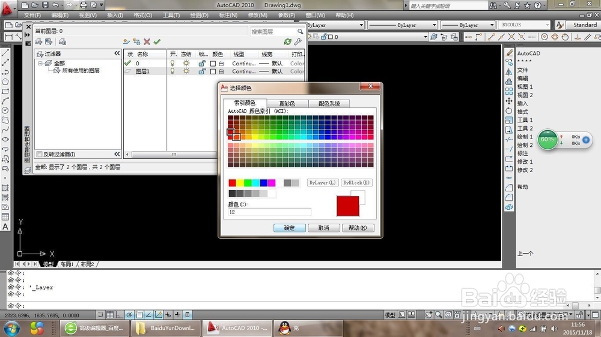Click the Undo arrow in quick access toolbar
The image size is (601, 337).
coord(55,5)
